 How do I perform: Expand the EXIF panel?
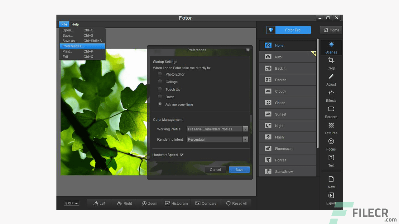click(x=71, y=203)
